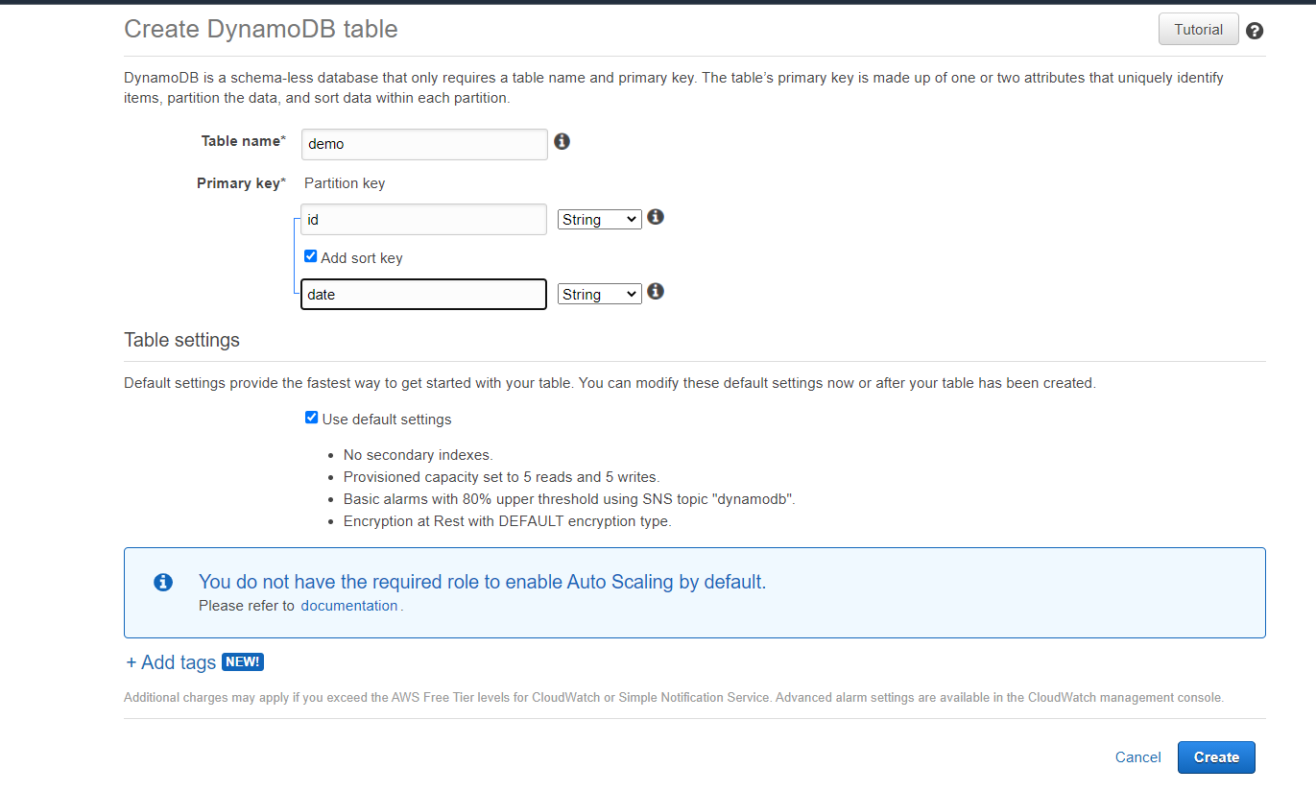Screen dimensions: 1316x792
Task: Click info icon in Auto Scaling notice
Action: (164, 582)
